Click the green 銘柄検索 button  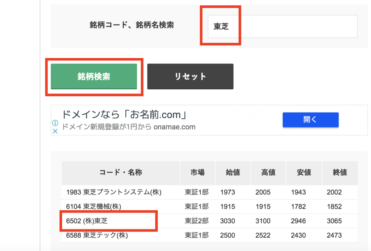pyautogui.click(x=94, y=76)
